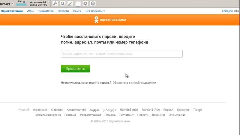Image resolution: width=240 pixels, height=135 pixels.
Task: Click the войдите login link
Action: [228, 11]
